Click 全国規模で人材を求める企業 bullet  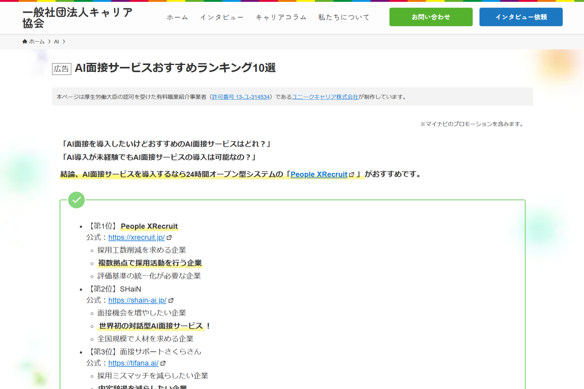[x=145, y=339]
